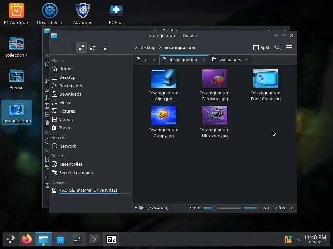
Task: Open Driver Talent desktop icon
Action: 50,14
